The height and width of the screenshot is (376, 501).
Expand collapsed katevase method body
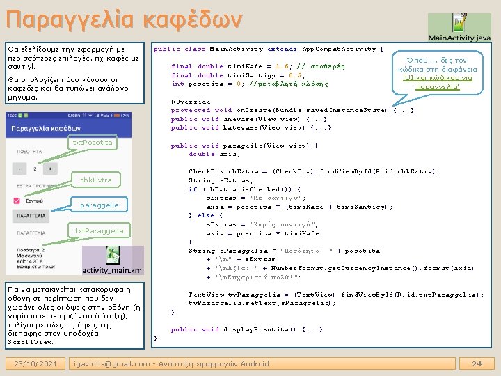(321, 127)
